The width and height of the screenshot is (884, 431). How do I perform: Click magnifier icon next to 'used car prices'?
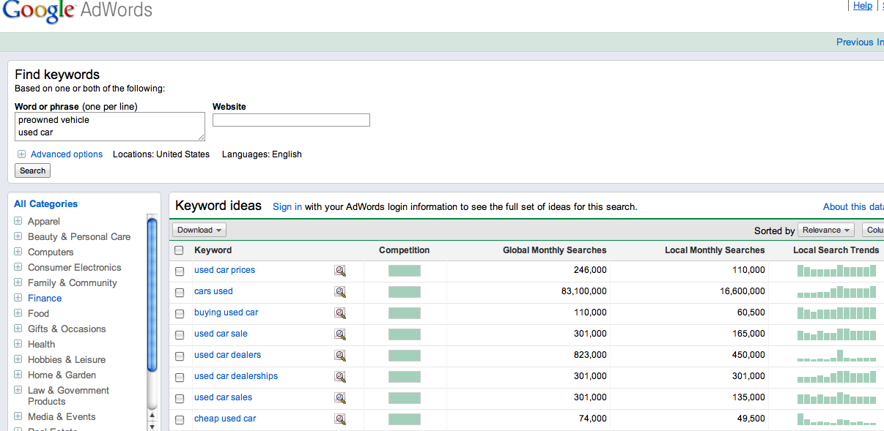[x=340, y=271]
